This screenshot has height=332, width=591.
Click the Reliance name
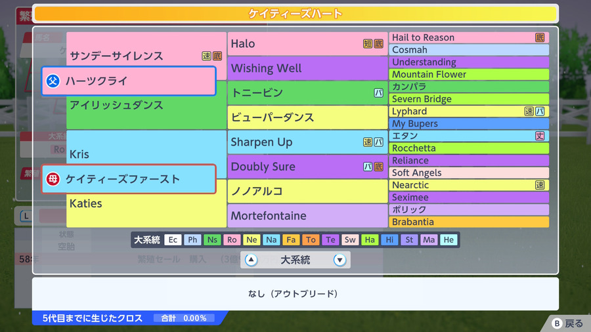[410, 161]
